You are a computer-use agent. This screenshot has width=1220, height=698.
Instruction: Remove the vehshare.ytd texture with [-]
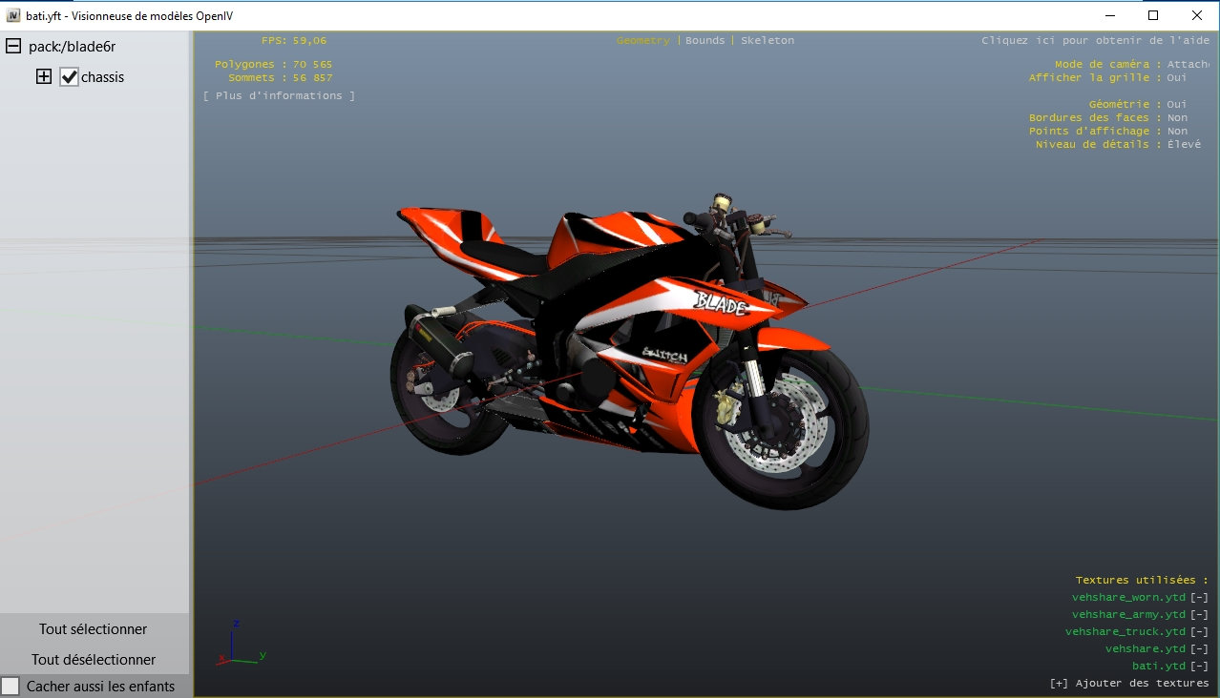click(1199, 649)
